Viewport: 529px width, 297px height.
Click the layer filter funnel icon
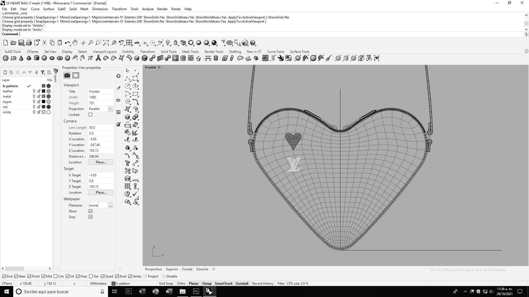pyautogui.click(x=43, y=72)
